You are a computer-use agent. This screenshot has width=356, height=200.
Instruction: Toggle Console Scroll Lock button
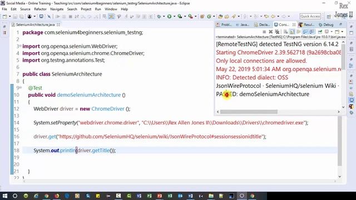(x=292, y=32)
